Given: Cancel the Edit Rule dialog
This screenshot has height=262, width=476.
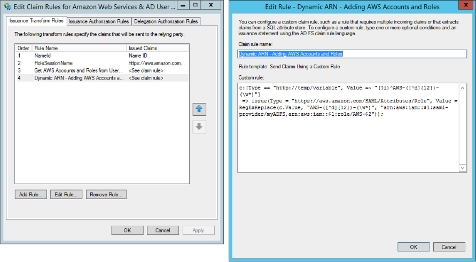Looking at the screenshot, I should click(449, 247).
